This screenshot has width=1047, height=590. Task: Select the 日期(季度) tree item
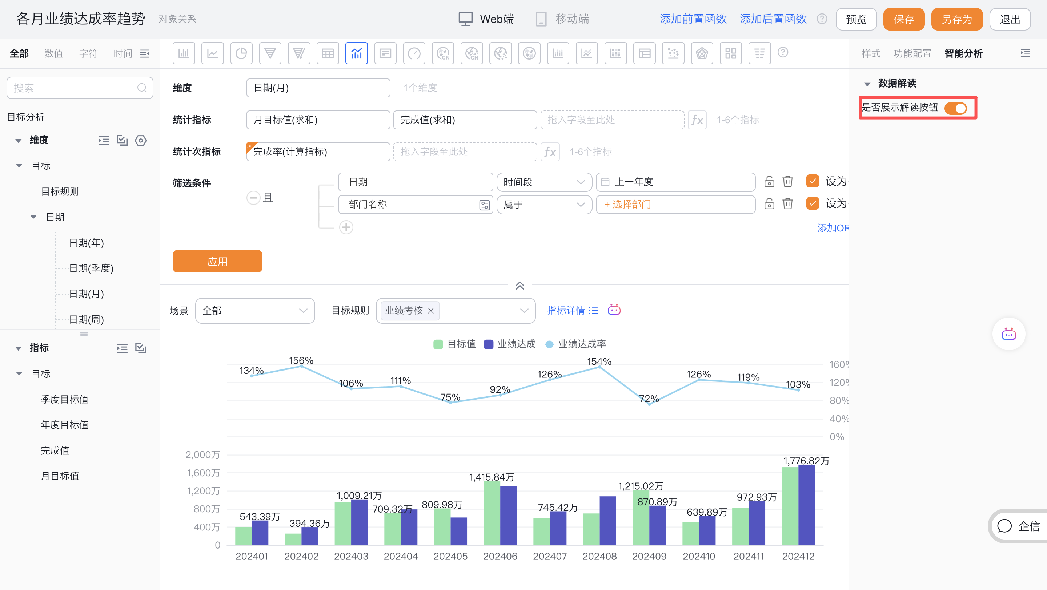tap(91, 268)
